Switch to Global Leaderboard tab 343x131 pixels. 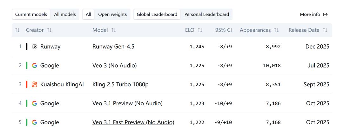pyautogui.click(x=157, y=14)
